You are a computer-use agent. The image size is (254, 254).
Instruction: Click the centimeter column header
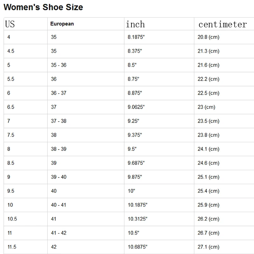pyautogui.click(x=222, y=24)
